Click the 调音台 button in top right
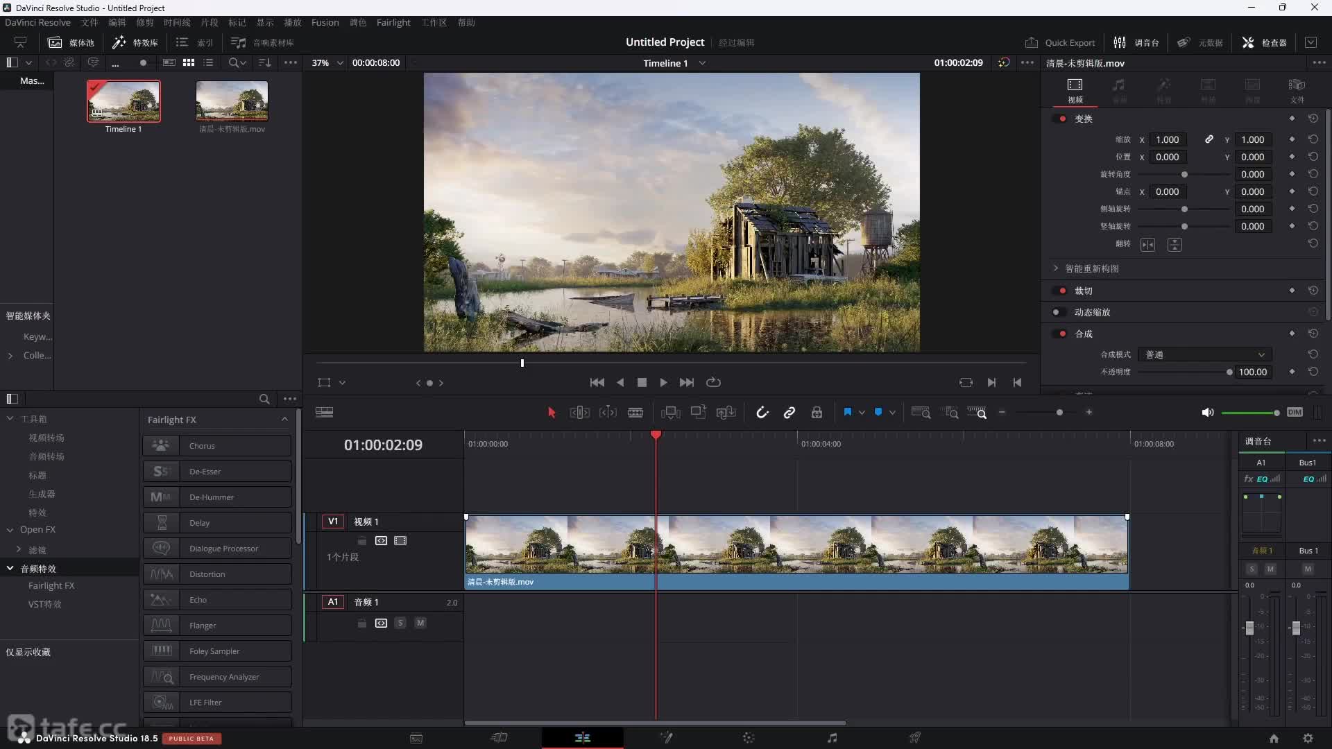This screenshot has height=749, width=1332. click(x=1137, y=42)
